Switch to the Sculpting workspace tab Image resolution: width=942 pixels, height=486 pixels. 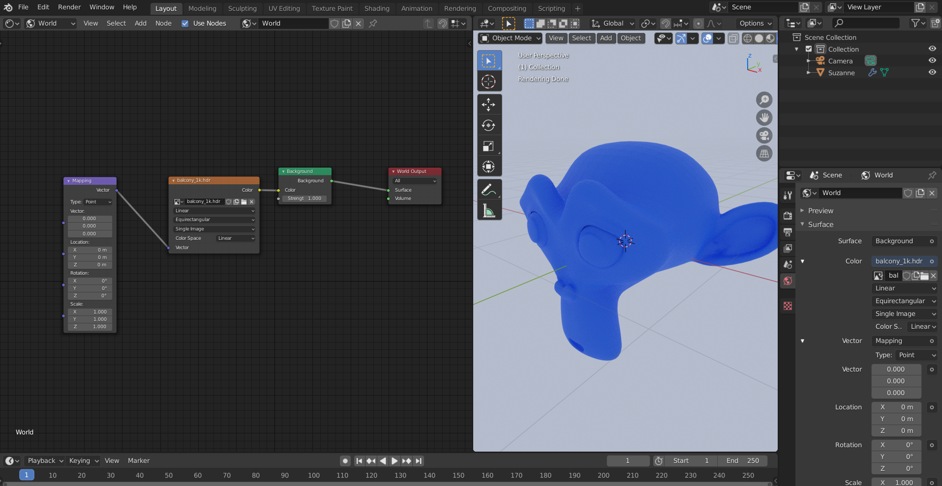pyautogui.click(x=243, y=8)
